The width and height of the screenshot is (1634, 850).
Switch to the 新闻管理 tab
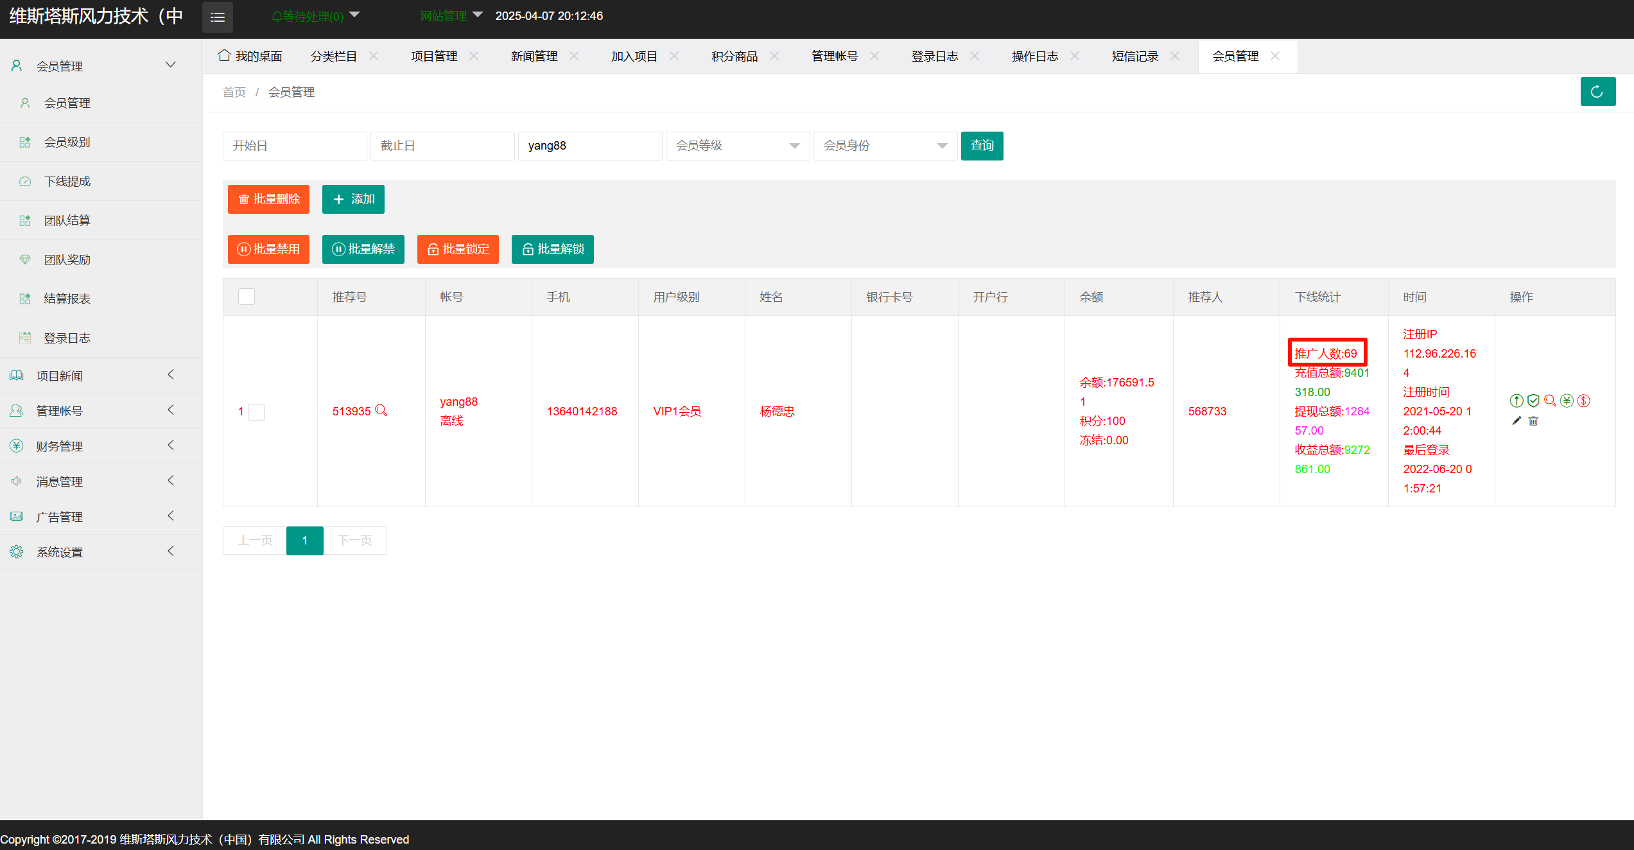pos(534,56)
